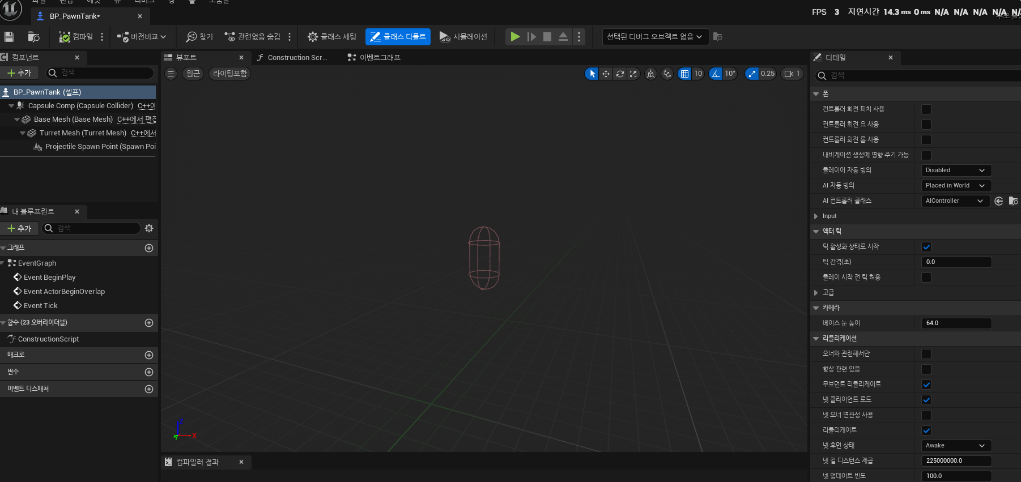Viewport: 1021px width, 482px height.
Task: Click 추가 add component button
Action: click(x=19, y=73)
